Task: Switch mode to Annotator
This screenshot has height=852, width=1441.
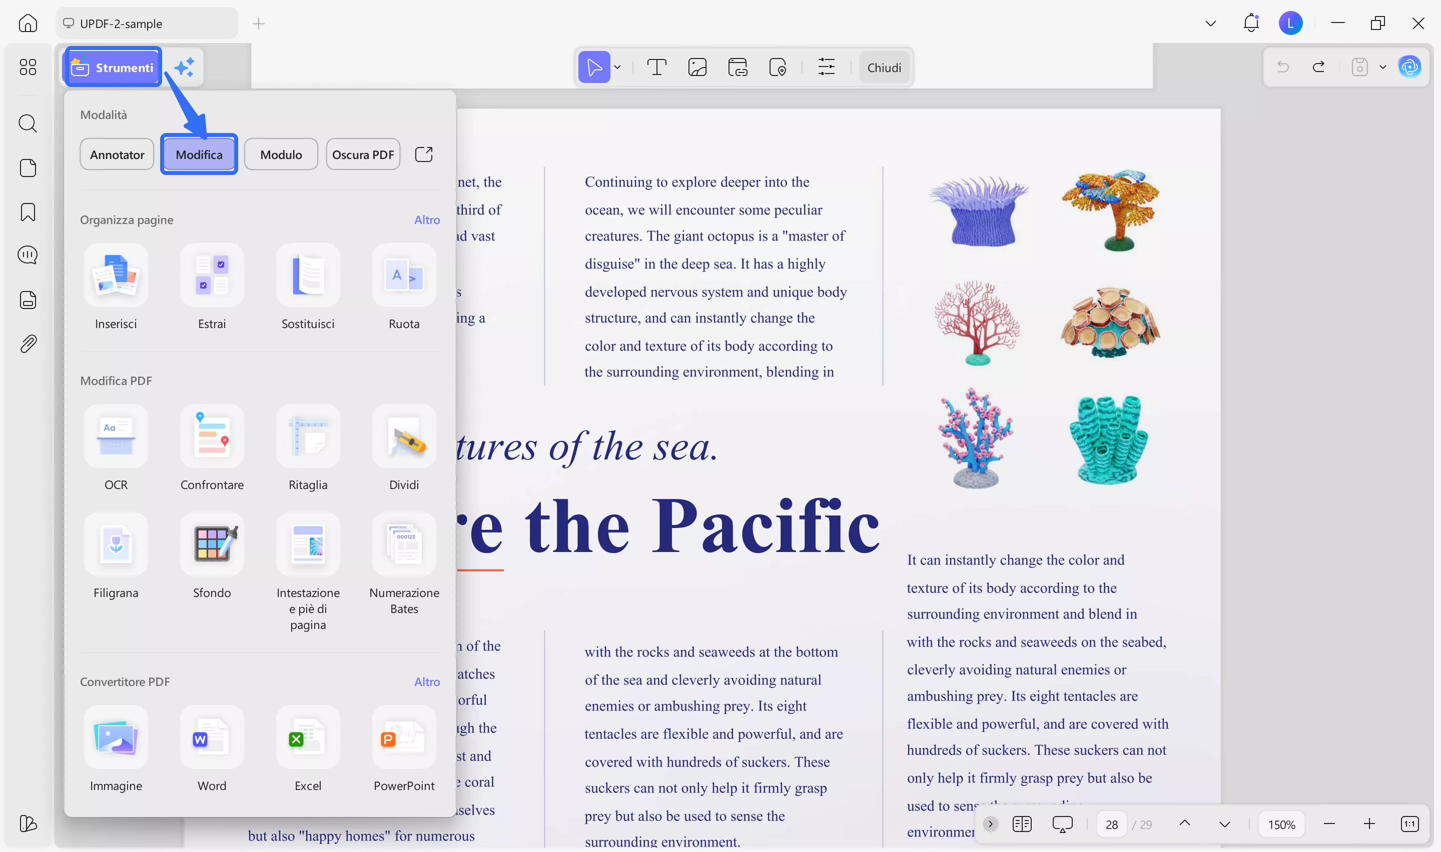Action: click(x=117, y=154)
